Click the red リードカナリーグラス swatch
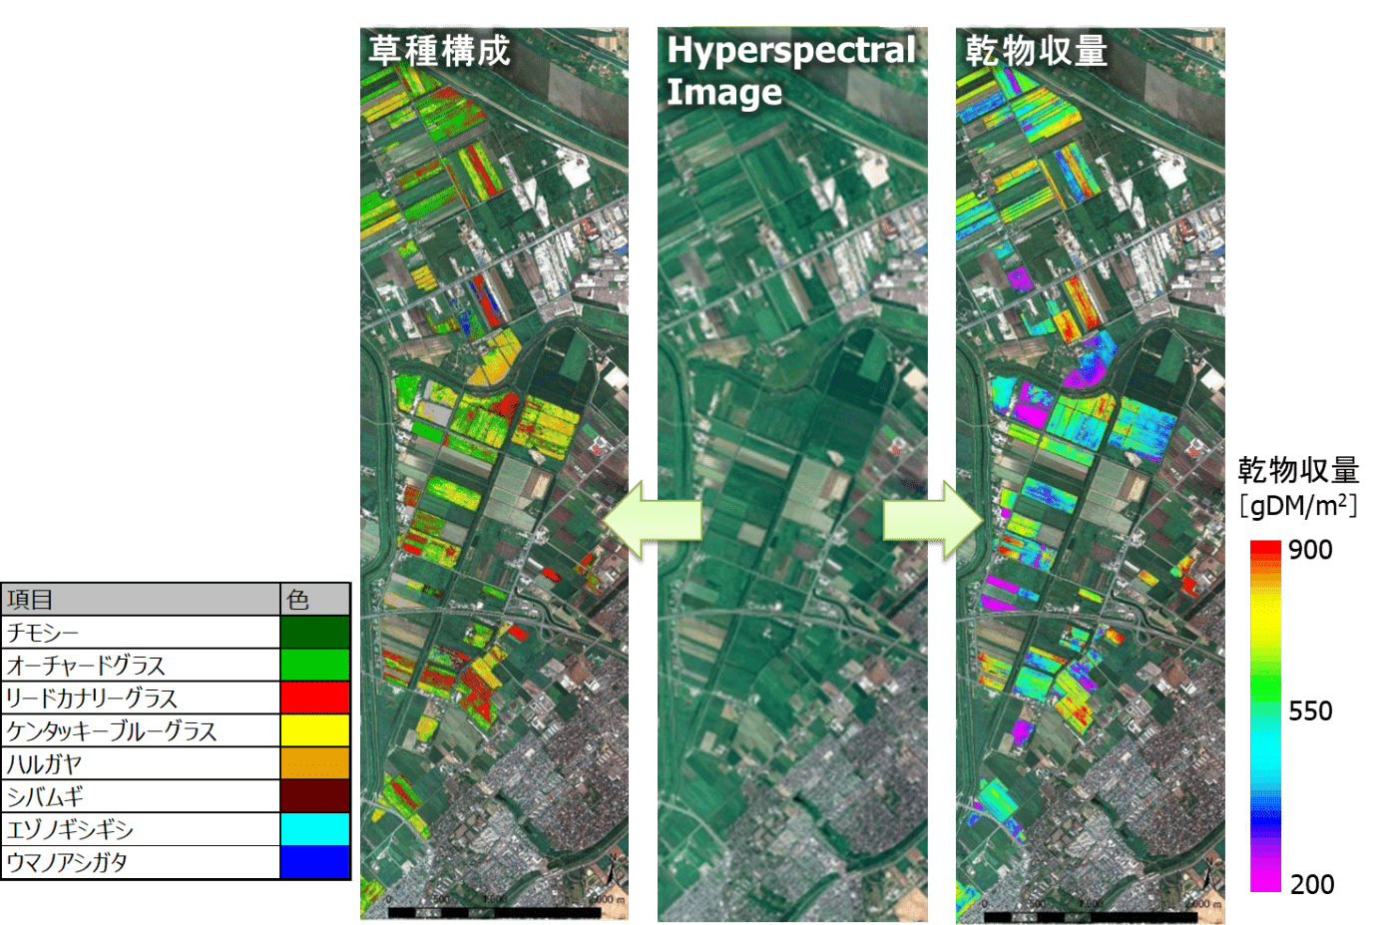 [315, 697]
